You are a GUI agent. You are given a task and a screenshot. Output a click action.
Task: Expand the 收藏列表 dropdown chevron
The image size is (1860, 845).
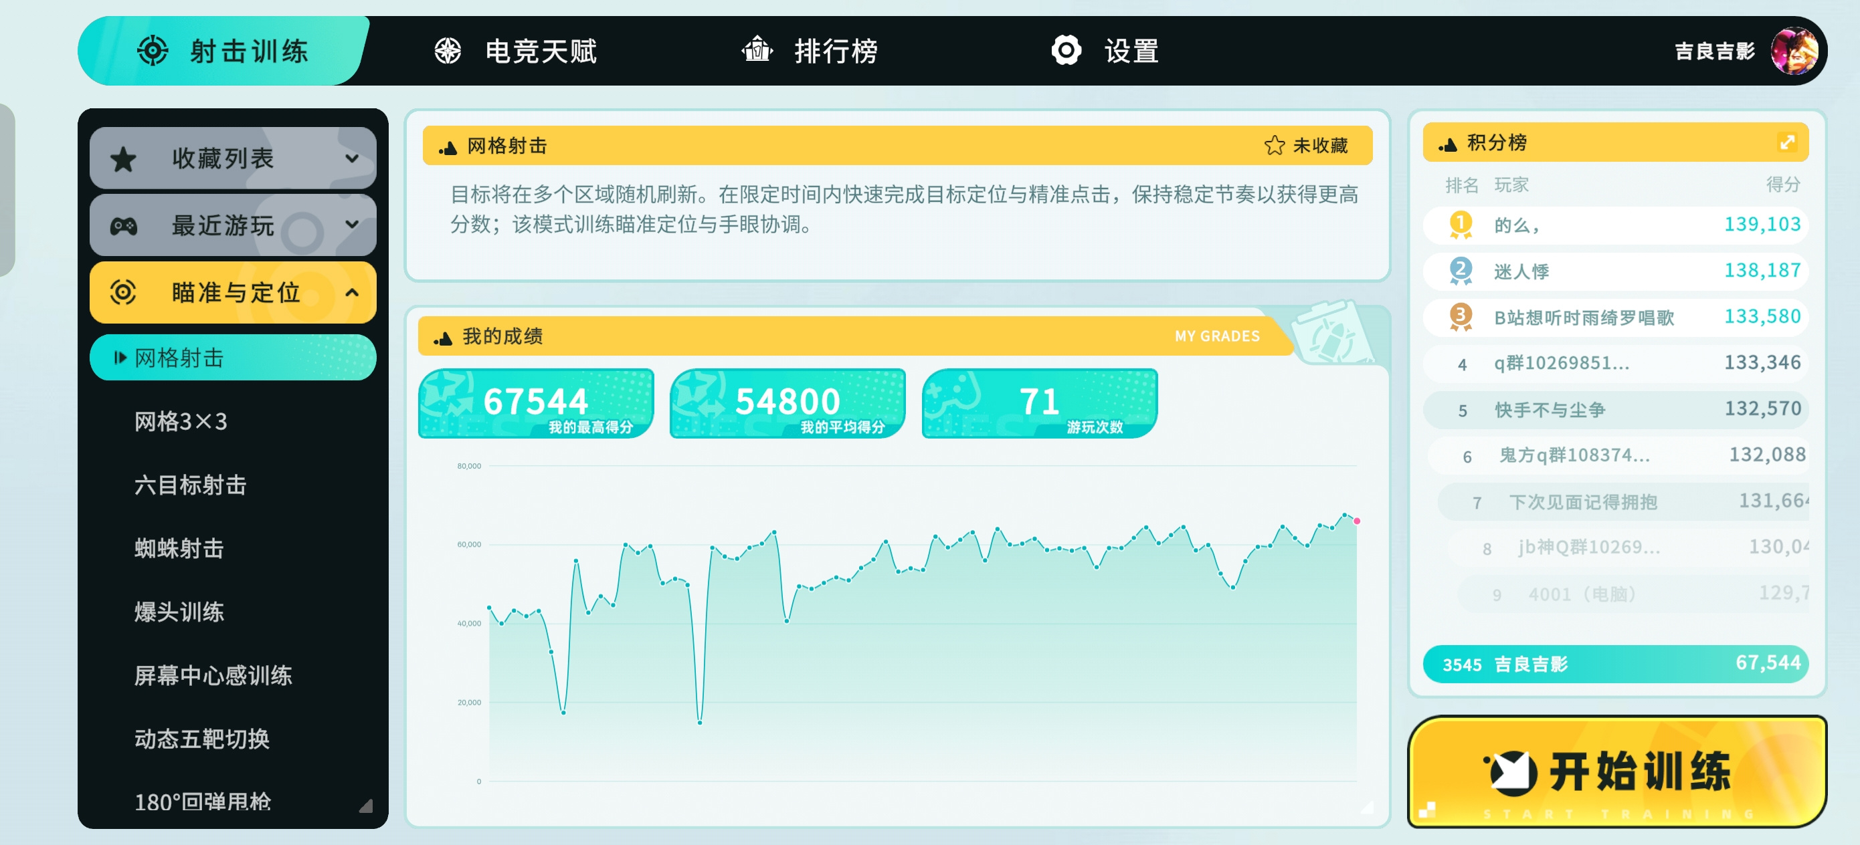(x=352, y=158)
